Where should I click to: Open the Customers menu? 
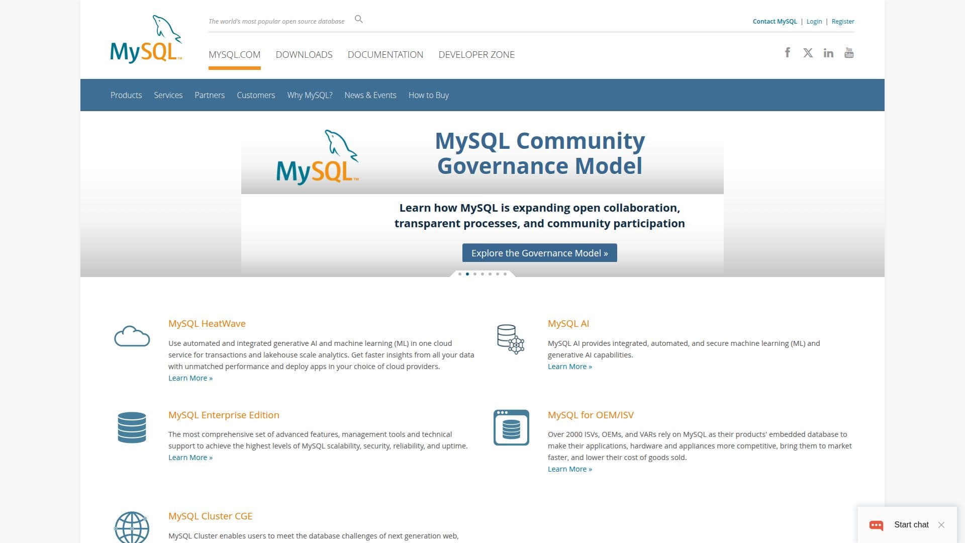[x=256, y=95]
